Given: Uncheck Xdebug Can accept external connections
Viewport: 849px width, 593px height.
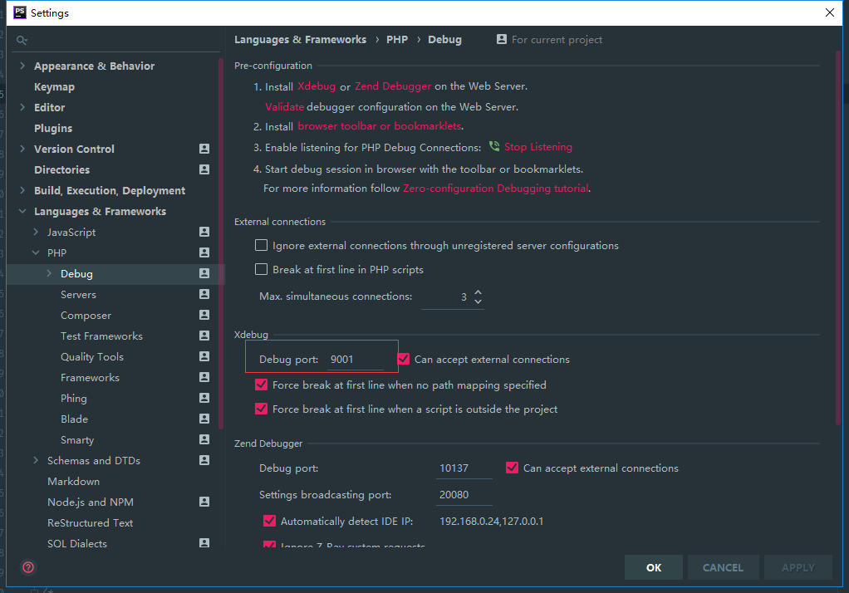Looking at the screenshot, I should [x=404, y=359].
